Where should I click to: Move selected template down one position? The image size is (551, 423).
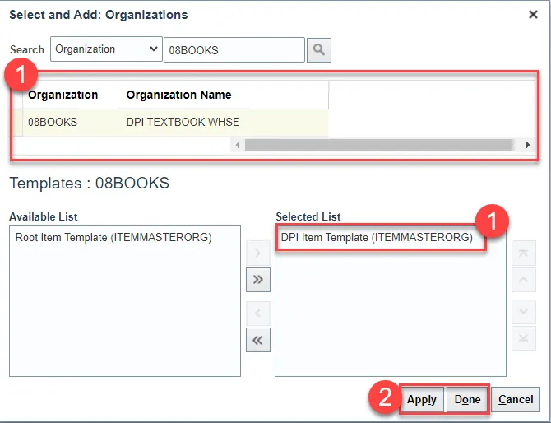pyautogui.click(x=524, y=312)
